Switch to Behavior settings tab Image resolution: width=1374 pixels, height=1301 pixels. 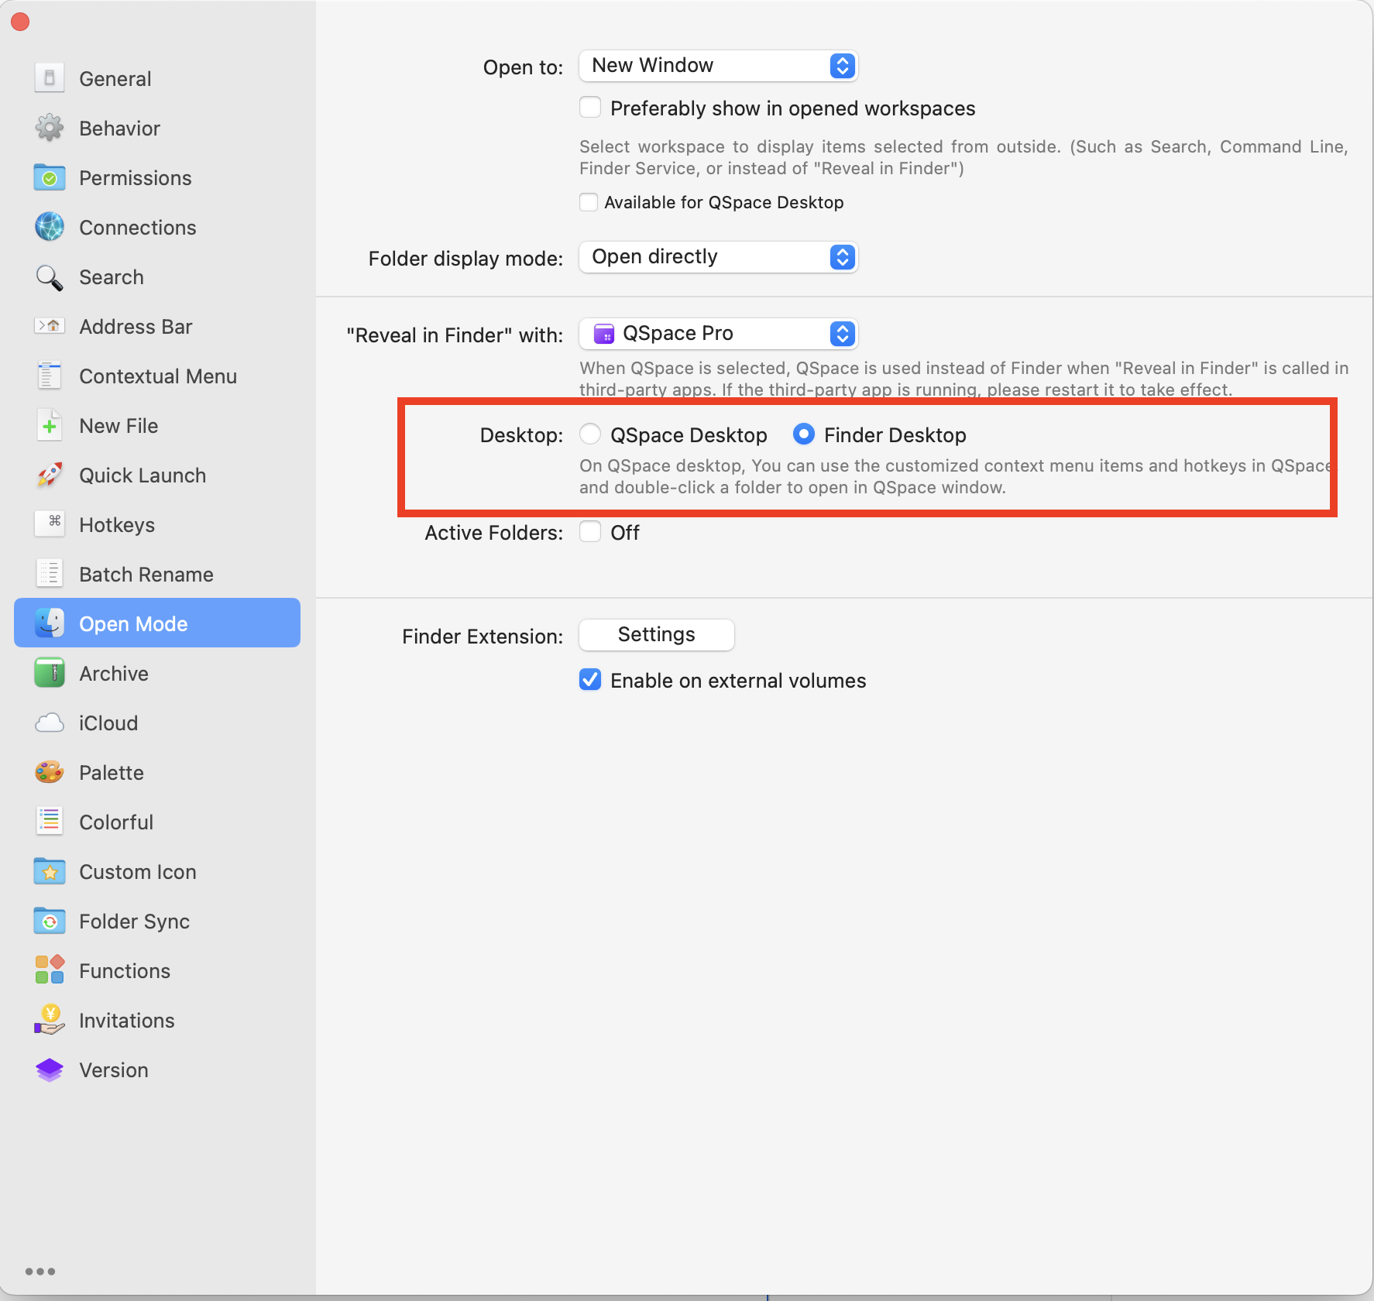point(157,128)
